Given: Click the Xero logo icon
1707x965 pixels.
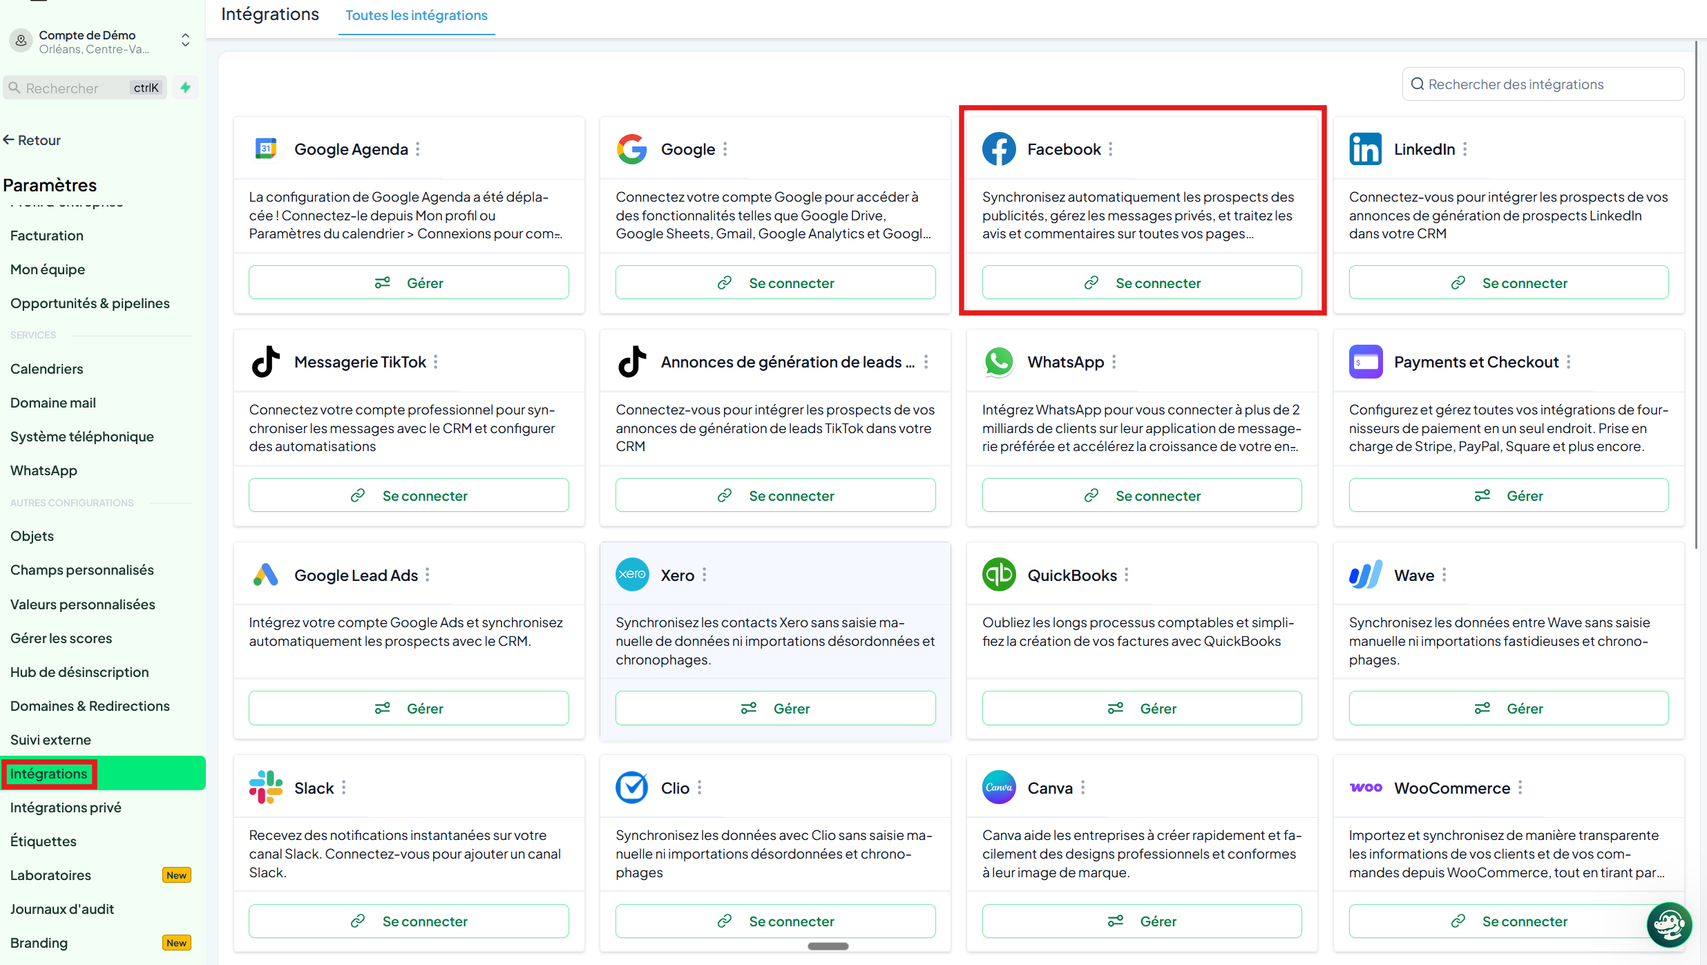Looking at the screenshot, I should click(632, 574).
